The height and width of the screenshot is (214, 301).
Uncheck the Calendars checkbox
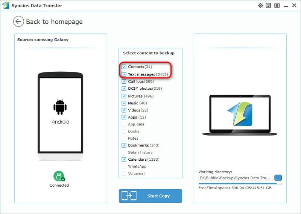tap(124, 159)
